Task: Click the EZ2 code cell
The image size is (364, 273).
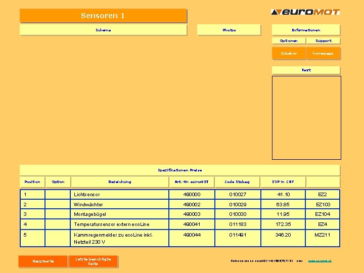Action: (323, 195)
